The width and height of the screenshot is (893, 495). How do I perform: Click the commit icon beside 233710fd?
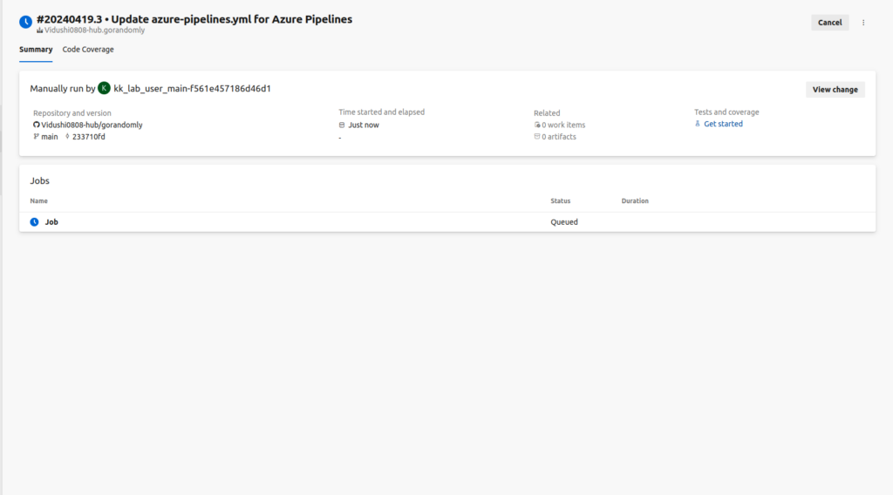(67, 137)
